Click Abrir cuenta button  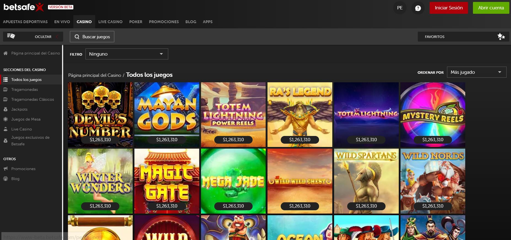(491, 8)
